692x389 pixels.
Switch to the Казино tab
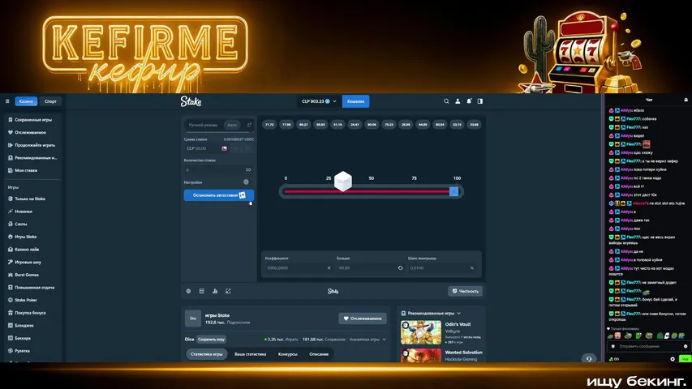(26, 101)
